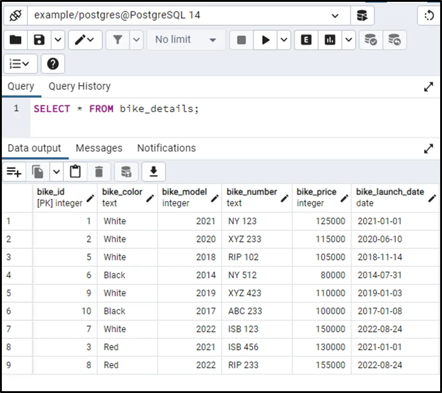Expand the Filter options dropdown arrow
442x393 pixels.
(x=136, y=40)
